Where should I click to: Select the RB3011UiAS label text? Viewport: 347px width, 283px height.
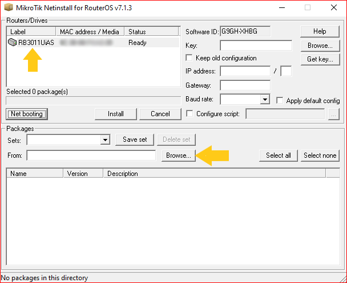tap(36, 42)
